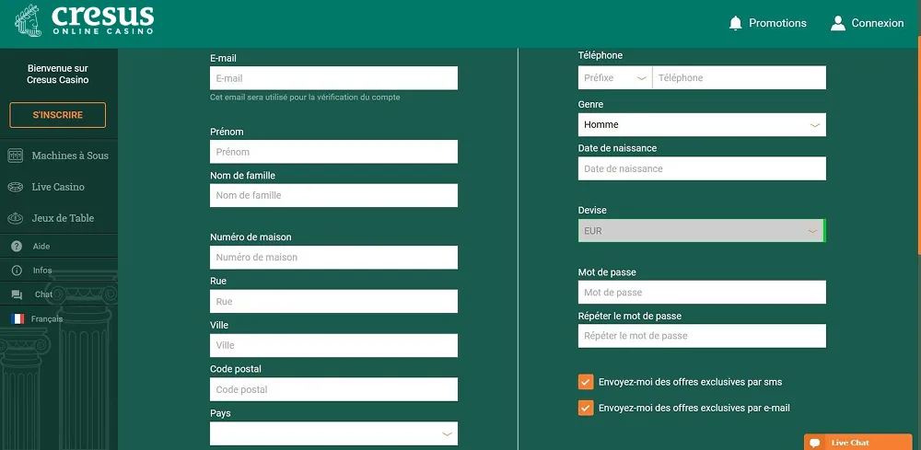The width and height of the screenshot is (921, 450).
Task: Expand the Pays country dropdown
Action: pyautogui.click(x=333, y=433)
